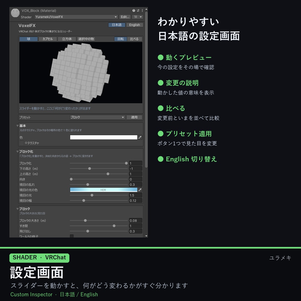Open the list-view dropdown beside Edit
The width and height of the screenshot is (301, 301).
[138, 17]
